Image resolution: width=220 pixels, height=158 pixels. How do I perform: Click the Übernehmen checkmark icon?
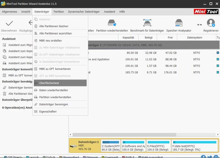pyautogui.click(x=10, y=23)
